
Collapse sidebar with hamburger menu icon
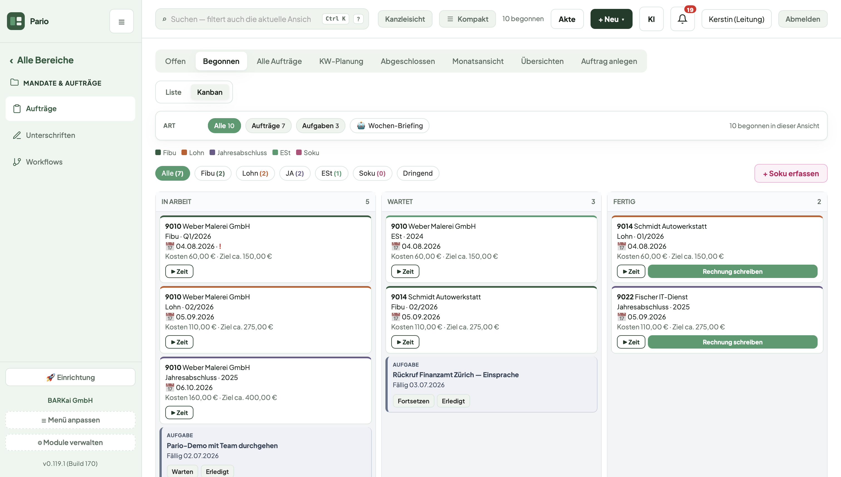point(121,22)
